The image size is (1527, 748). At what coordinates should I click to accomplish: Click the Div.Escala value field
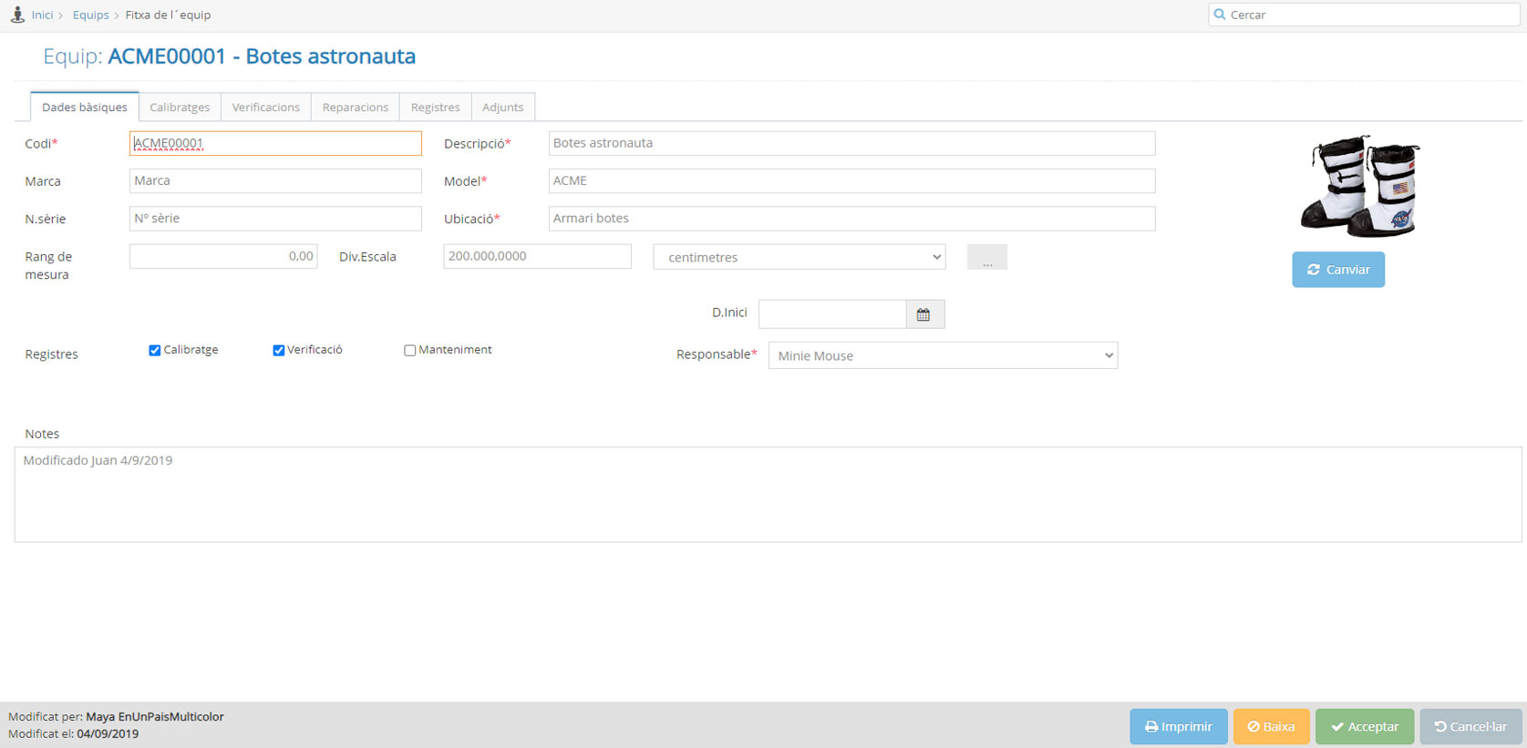coord(537,256)
